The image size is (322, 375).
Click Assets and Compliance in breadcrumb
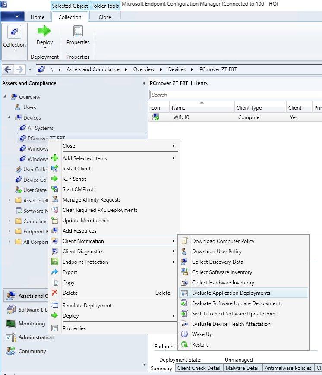pyautogui.click(x=93, y=69)
